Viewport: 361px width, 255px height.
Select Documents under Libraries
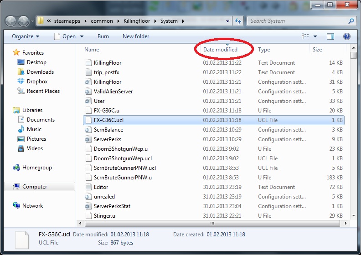tap(41, 120)
